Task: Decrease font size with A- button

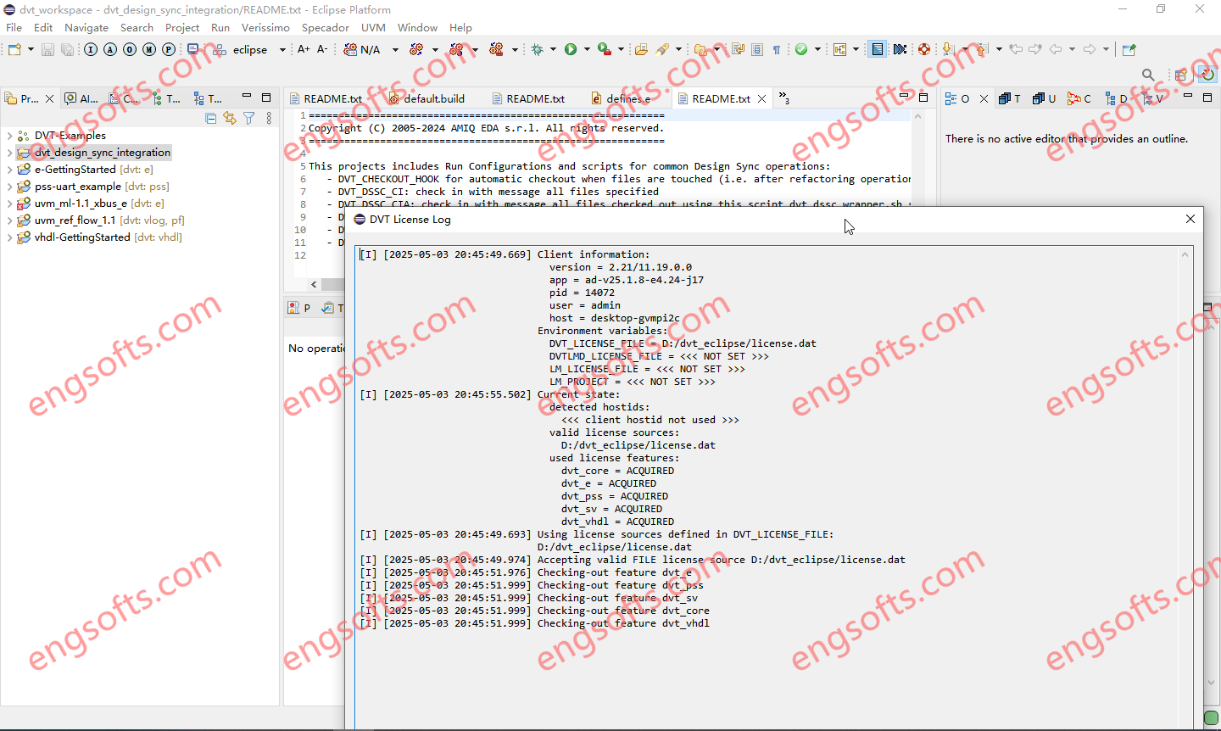Action: pos(322,49)
